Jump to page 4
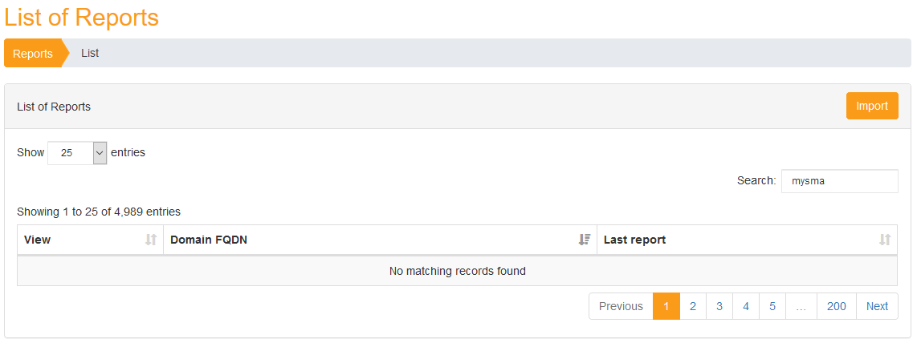 click(x=746, y=306)
